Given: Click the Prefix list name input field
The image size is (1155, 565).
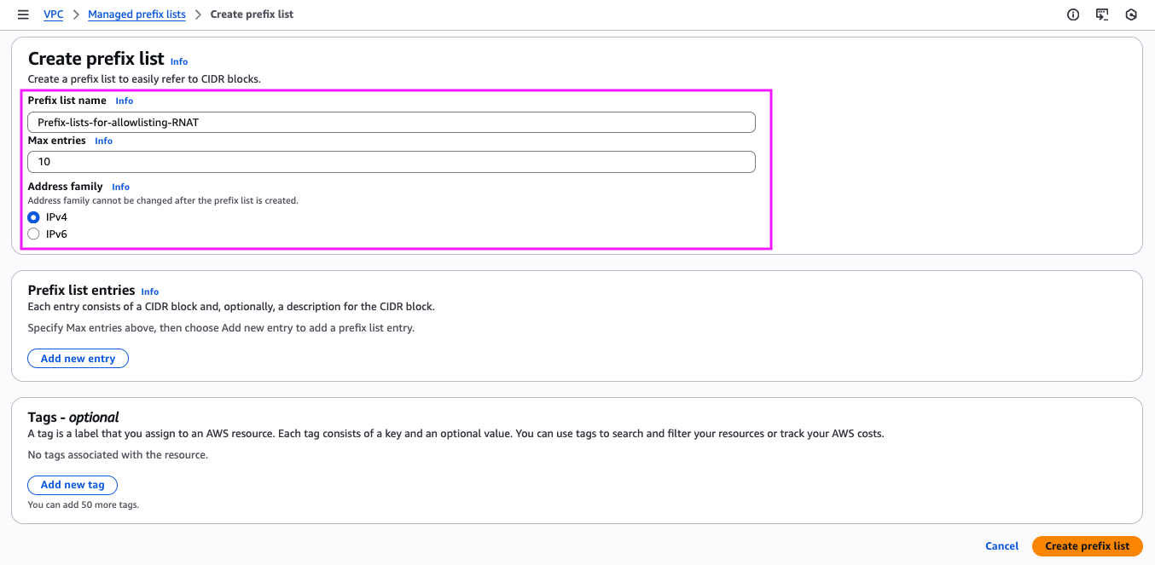Looking at the screenshot, I should point(392,122).
